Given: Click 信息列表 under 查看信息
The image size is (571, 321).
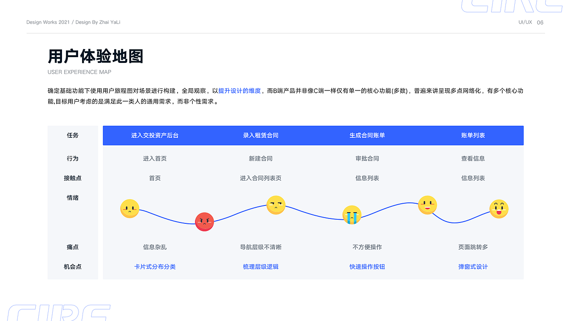Looking at the screenshot, I should coord(473,178).
